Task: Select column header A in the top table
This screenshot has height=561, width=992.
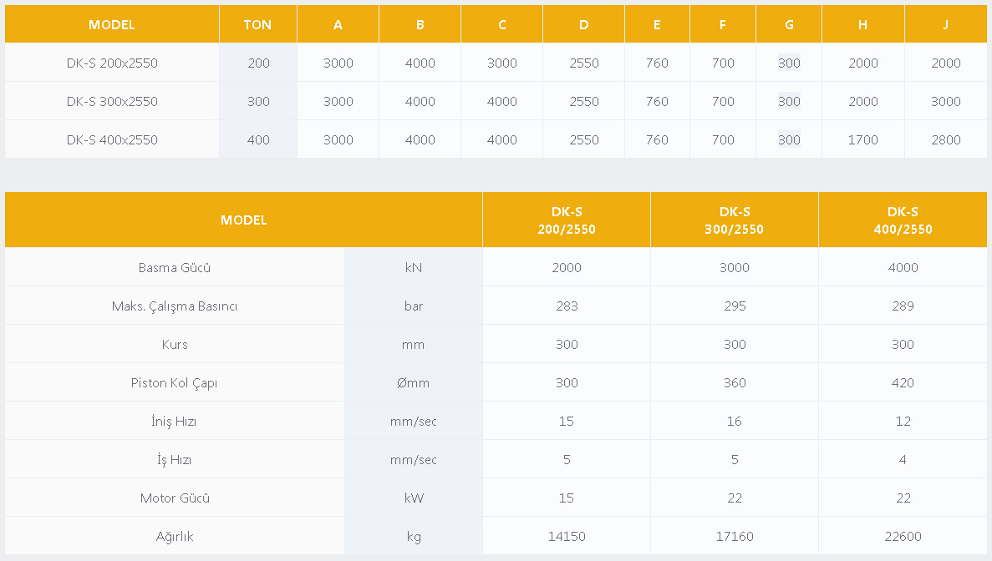Action: (338, 25)
